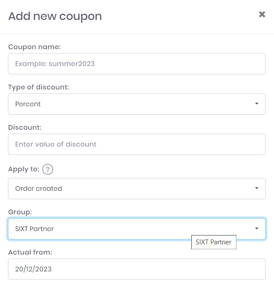The height and width of the screenshot is (286, 274).
Task: Click the Example: summer2023 placeholder text
Action: click(55, 64)
